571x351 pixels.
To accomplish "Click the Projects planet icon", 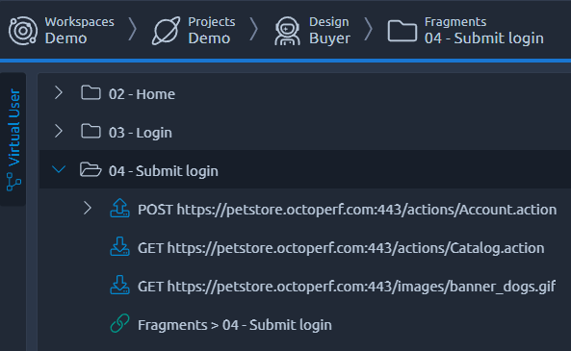I will 166,31.
